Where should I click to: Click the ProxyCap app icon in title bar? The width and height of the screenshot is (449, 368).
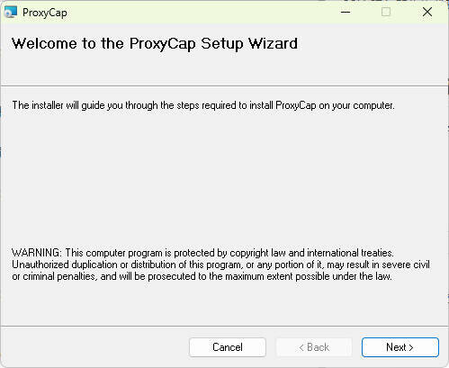(x=11, y=13)
